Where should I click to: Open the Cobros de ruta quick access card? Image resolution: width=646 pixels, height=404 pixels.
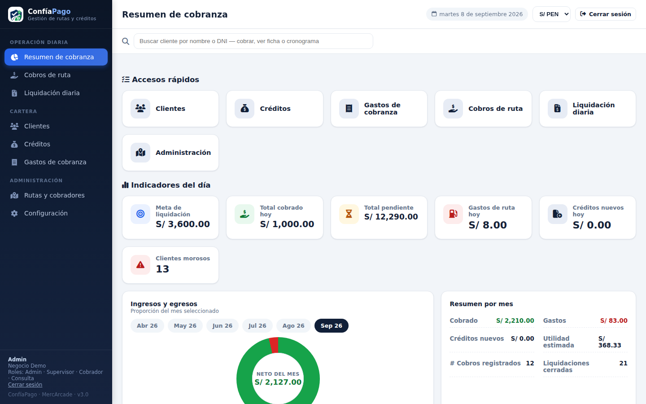pyautogui.click(x=483, y=109)
